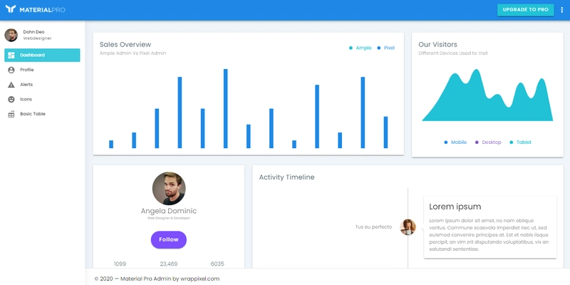Click the Dashboard grid icon
570x285 pixels.
coord(11,56)
